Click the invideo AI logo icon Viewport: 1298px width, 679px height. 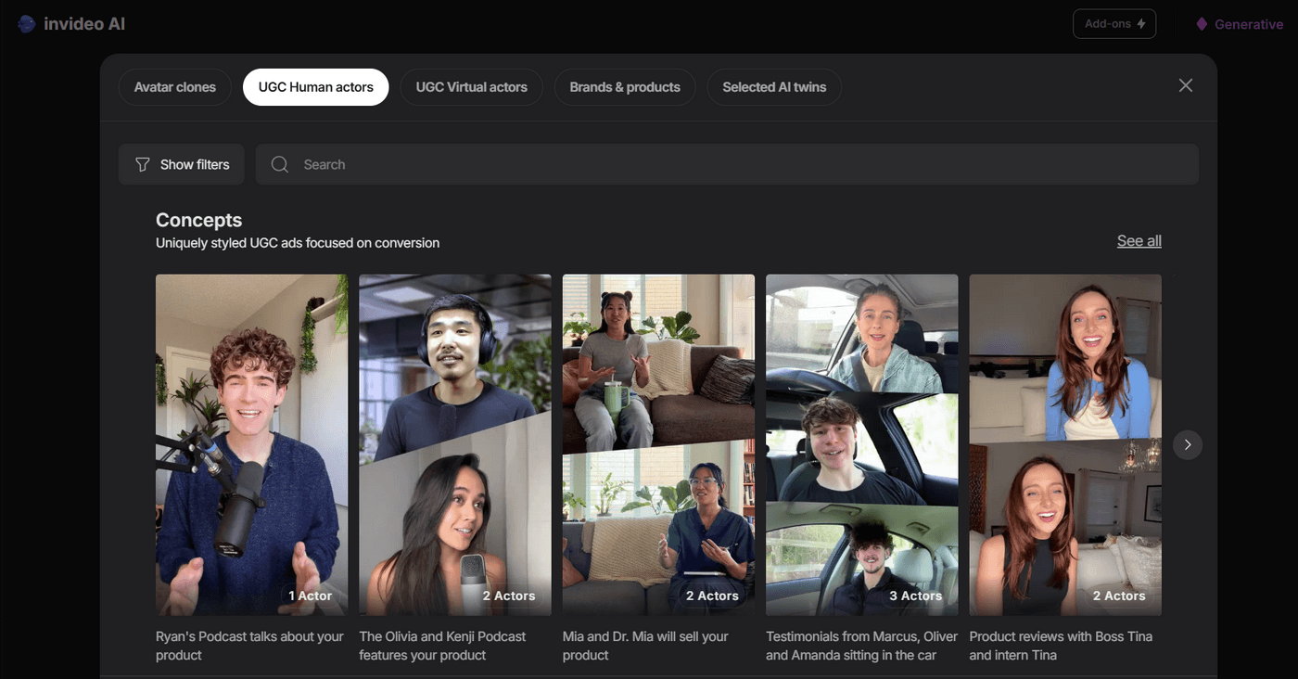27,24
